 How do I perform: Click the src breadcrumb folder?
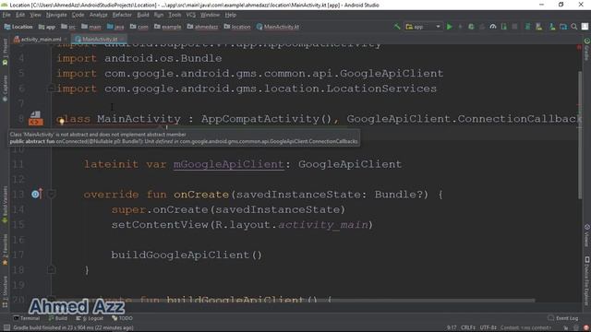[68, 27]
